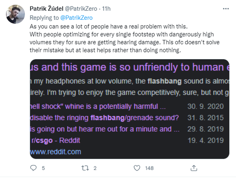
Task: Click the 'r/csgo - Reddit' result text
Action: coord(56,141)
